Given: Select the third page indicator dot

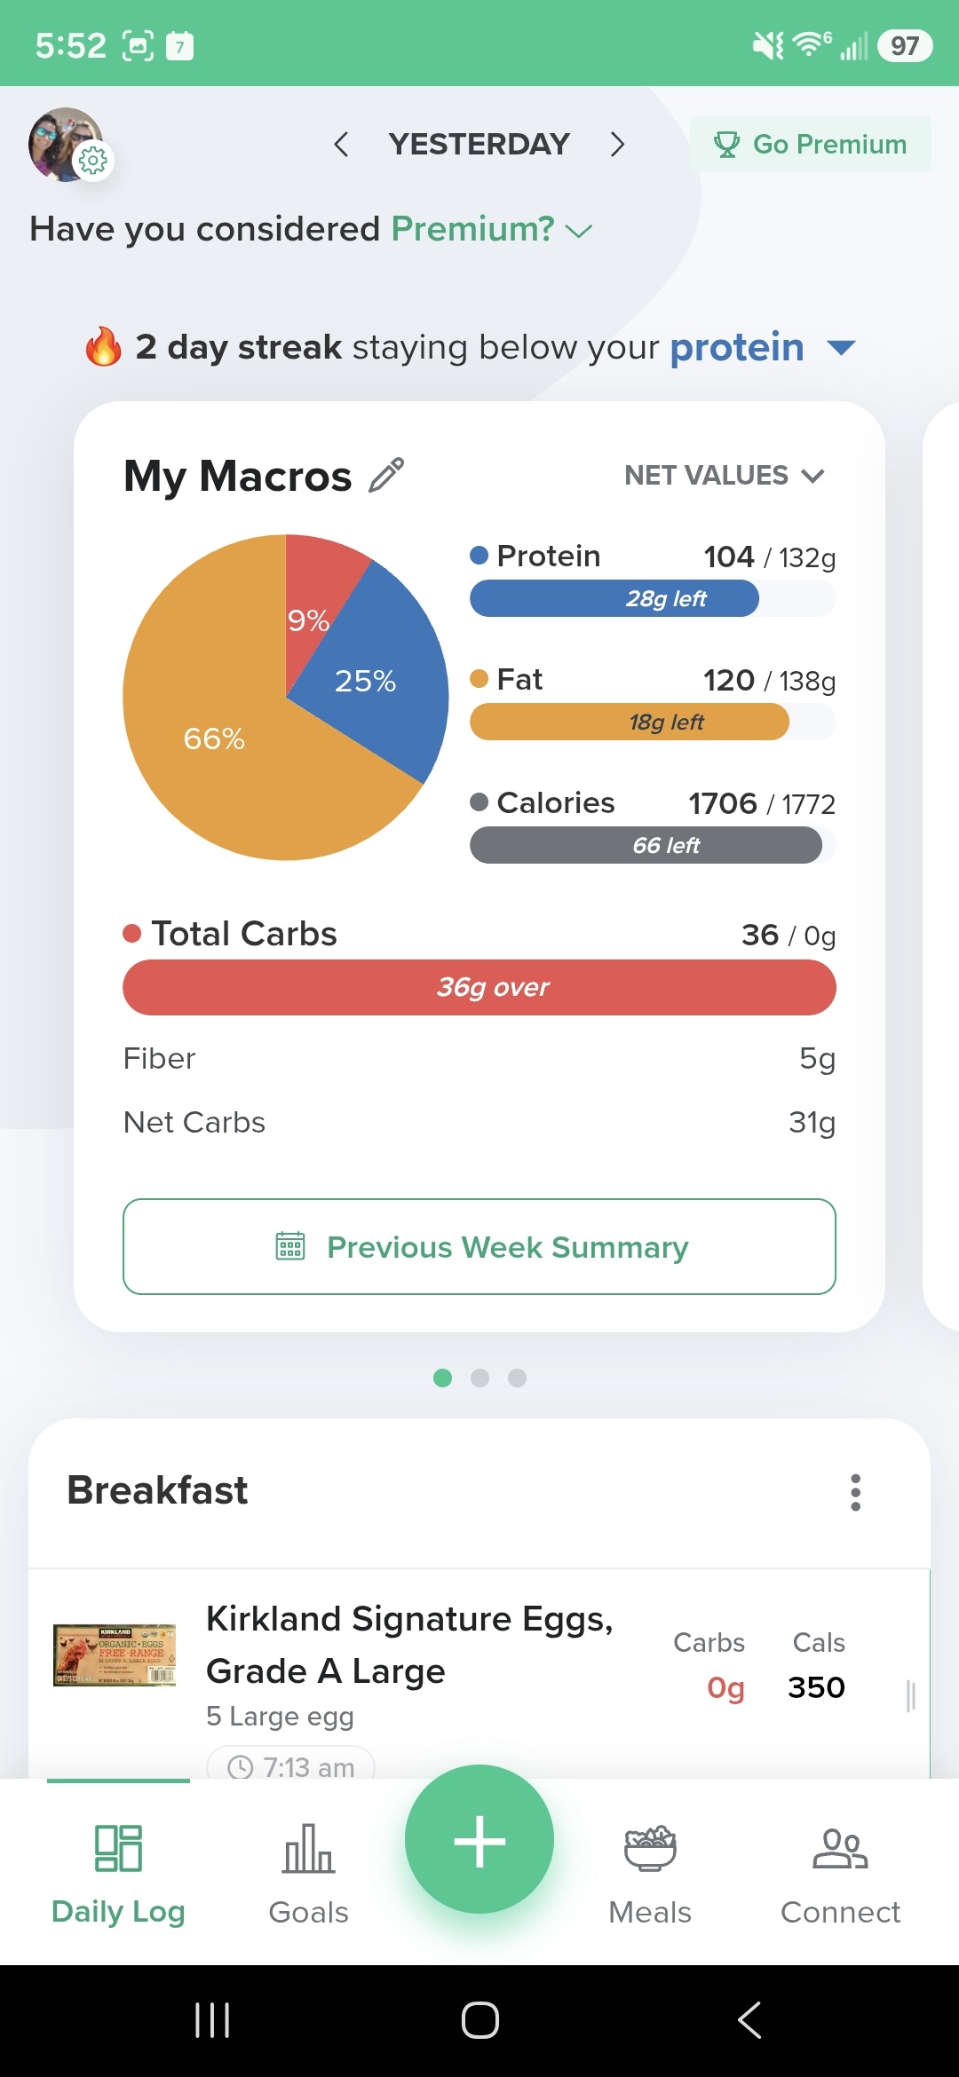Looking at the screenshot, I should point(517,1378).
